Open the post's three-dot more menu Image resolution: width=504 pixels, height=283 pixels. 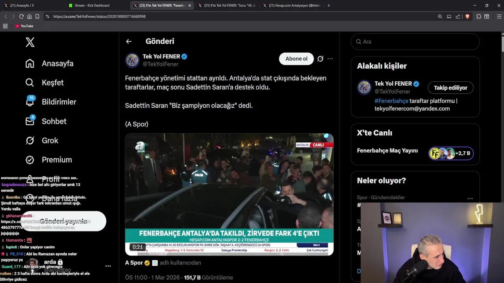click(330, 59)
